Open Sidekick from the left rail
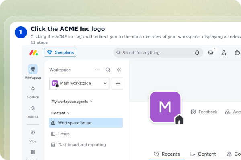Image resolution: width=241 pixels, height=160 pixels. coord(33,92)
